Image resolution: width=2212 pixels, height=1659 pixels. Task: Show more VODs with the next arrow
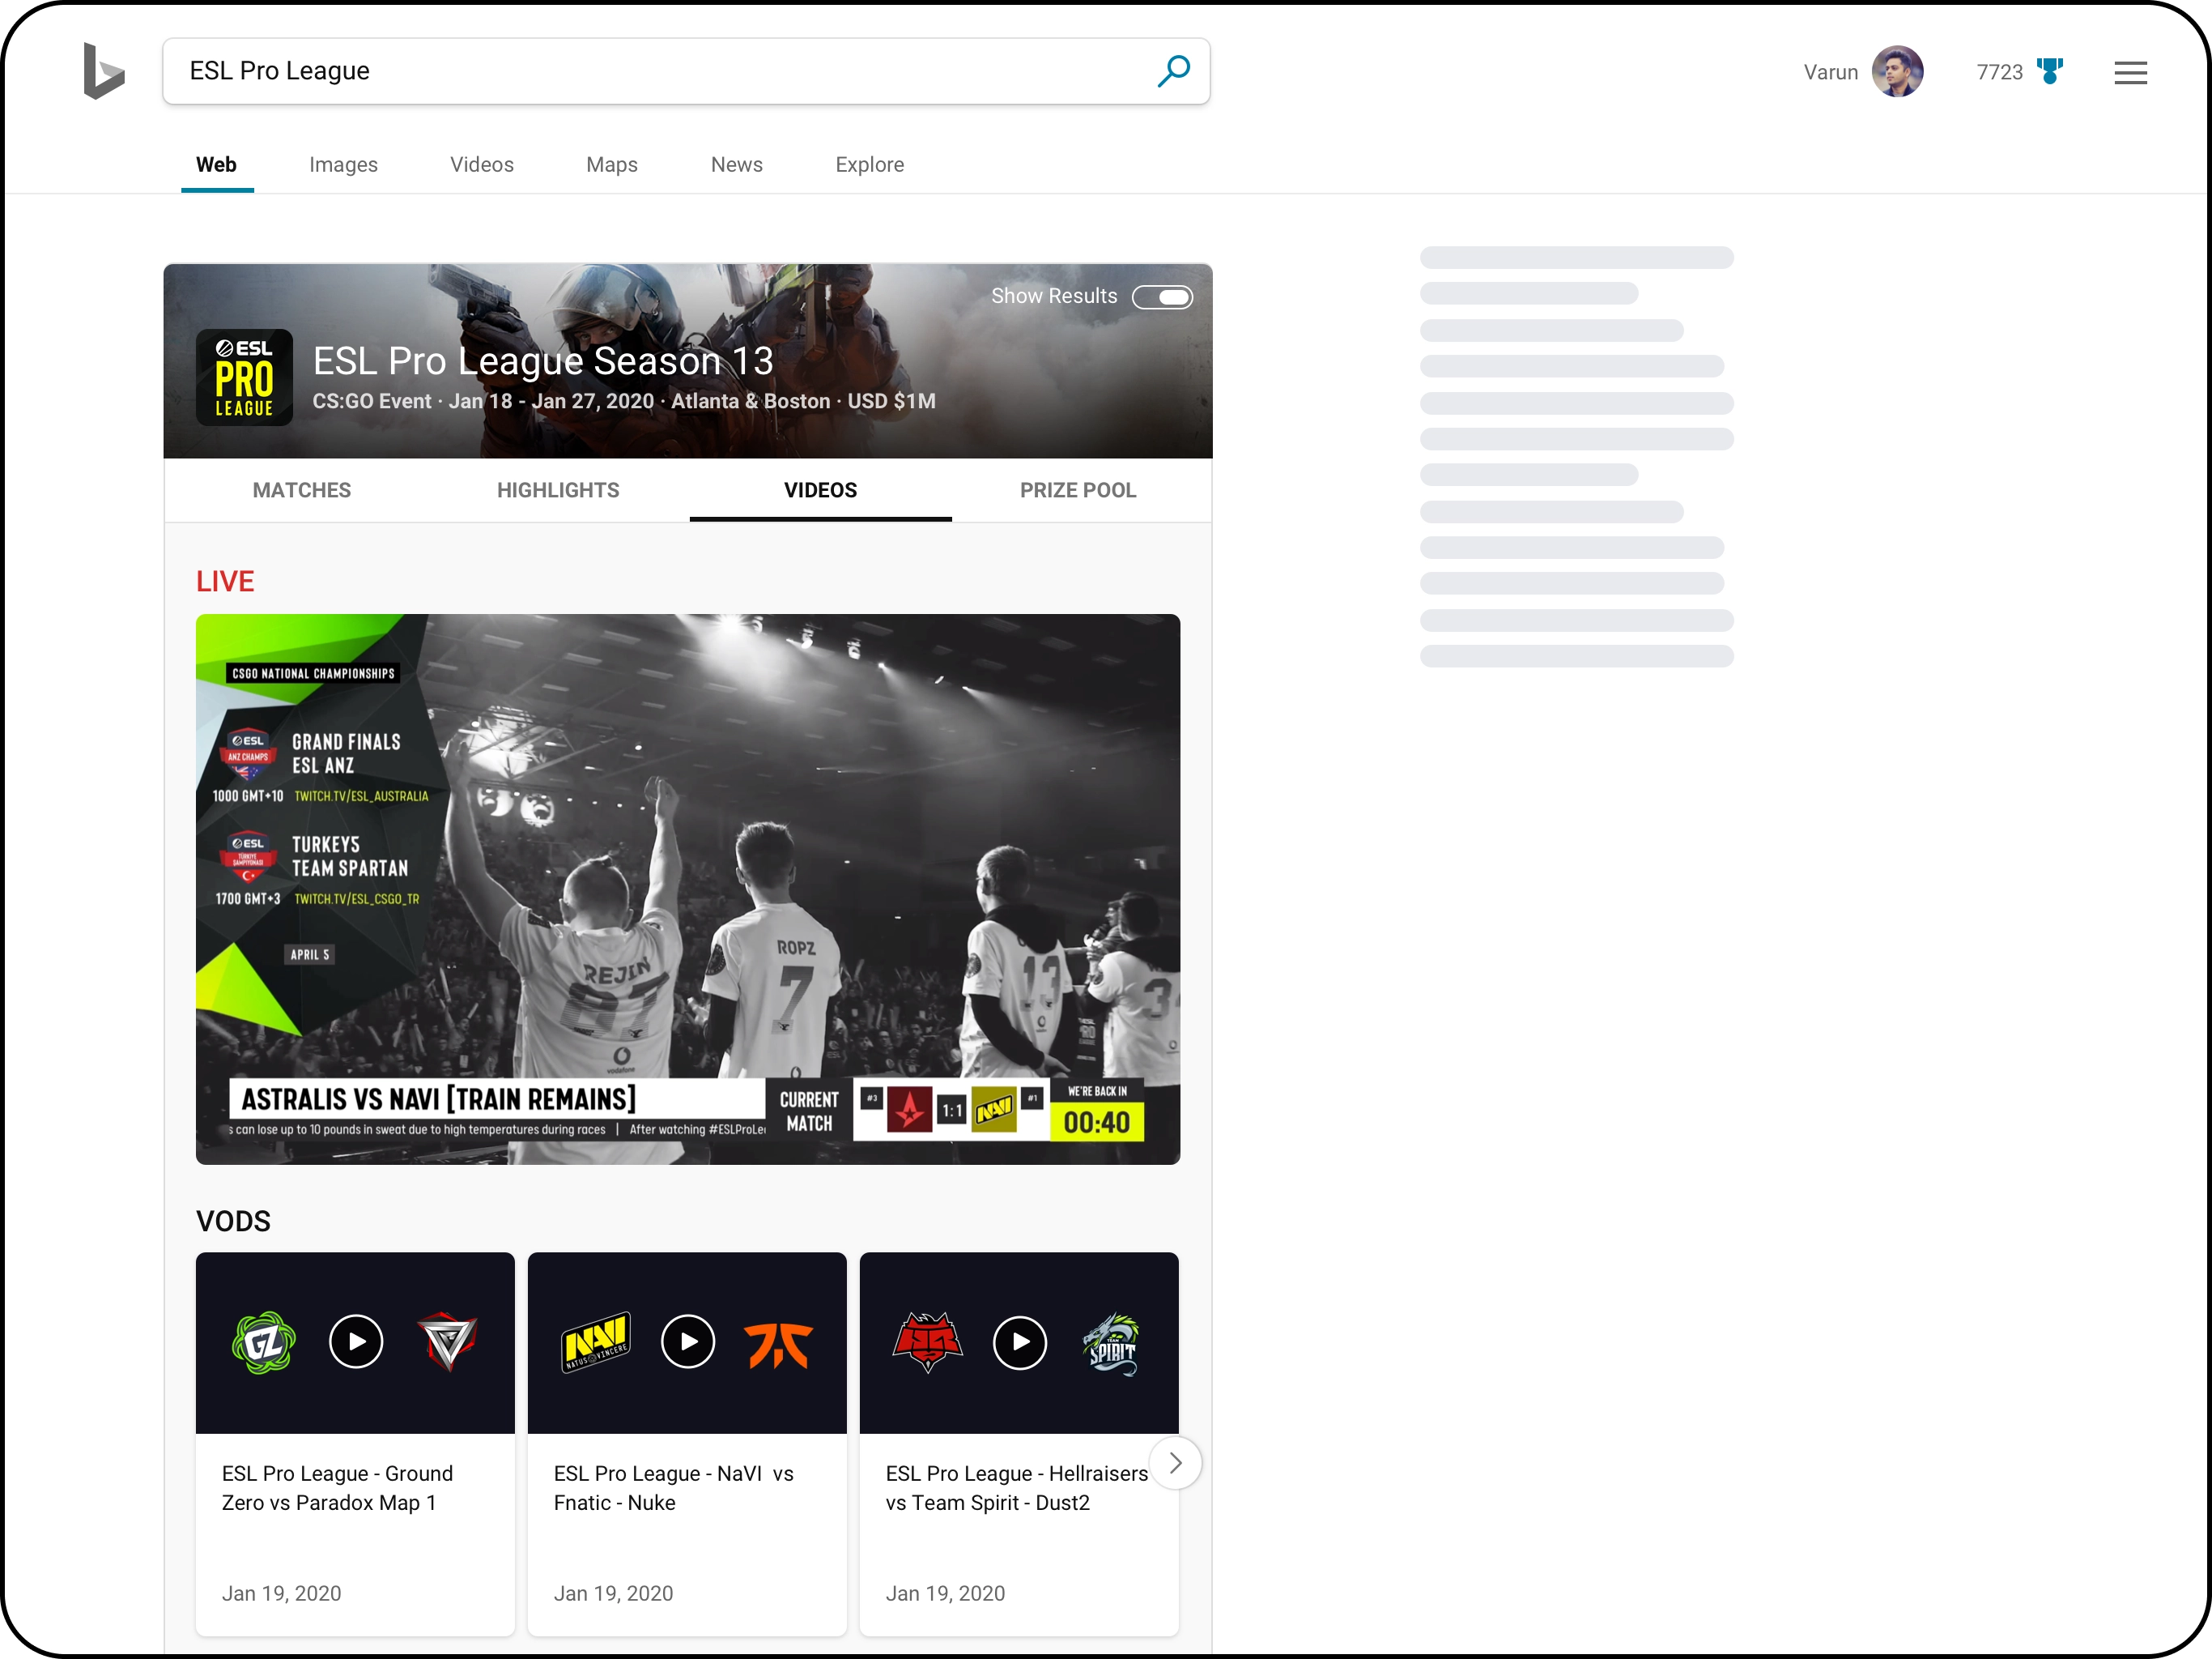tap(1176, 1463)
